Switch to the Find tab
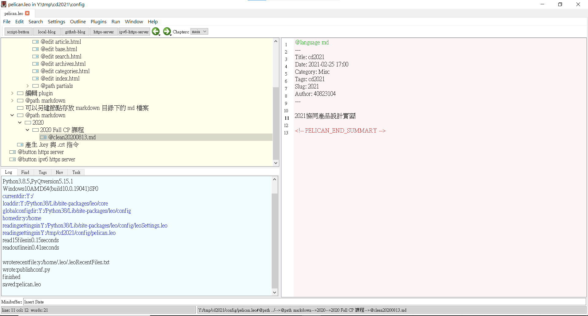 [x=25, y=172]
